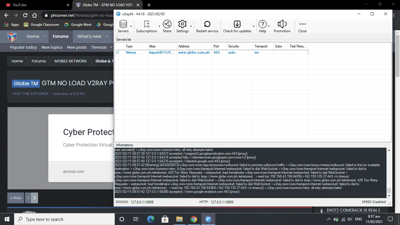400x225 pixels.
Task: Expand the Subscriptions dropdown arrow
Action: coord(160,26)
